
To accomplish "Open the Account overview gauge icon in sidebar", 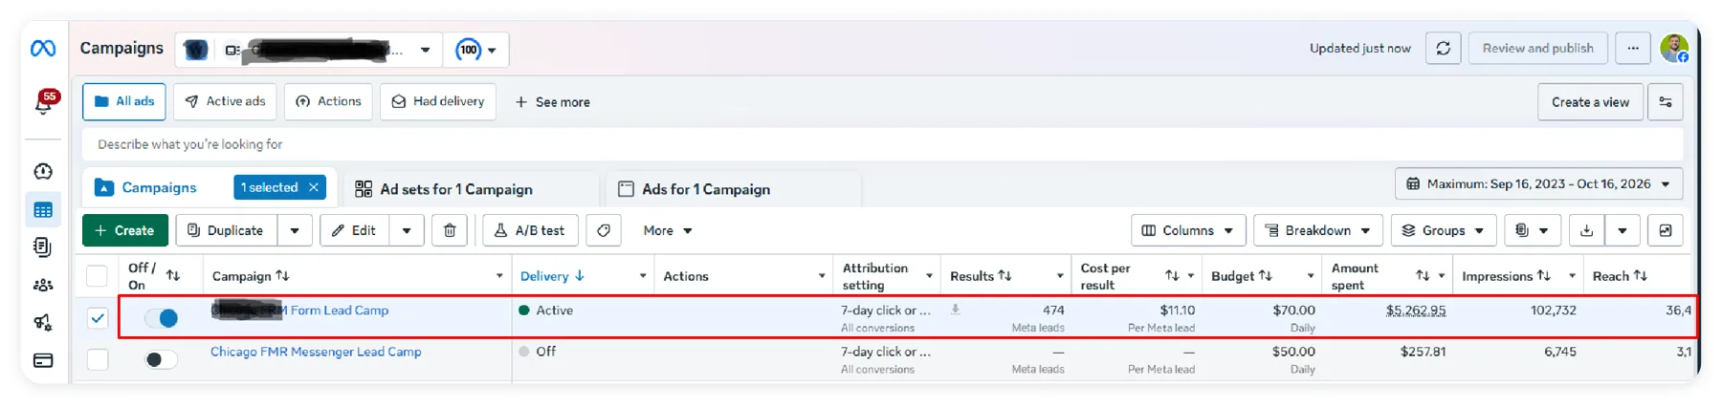I will click(43, 171).
